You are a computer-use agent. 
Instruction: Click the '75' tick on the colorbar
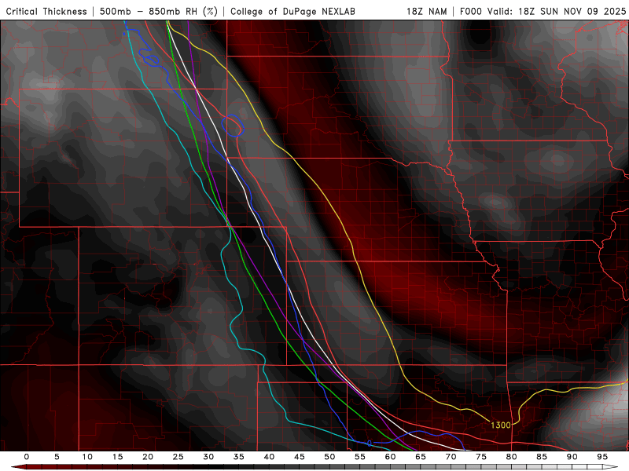(x=481, y=457)
